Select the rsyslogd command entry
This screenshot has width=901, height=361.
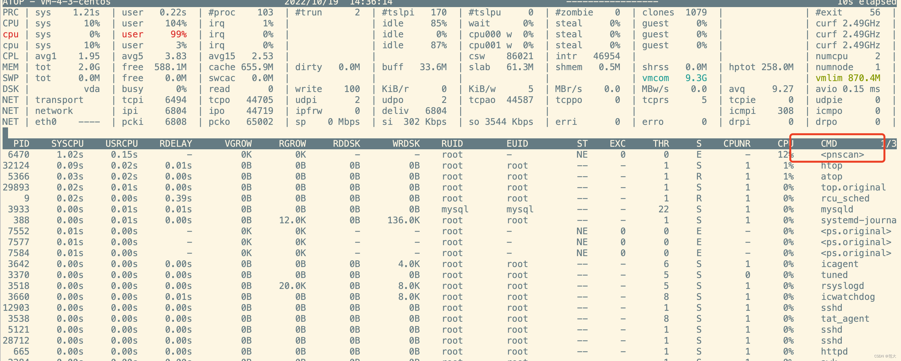tap(842, 286)
